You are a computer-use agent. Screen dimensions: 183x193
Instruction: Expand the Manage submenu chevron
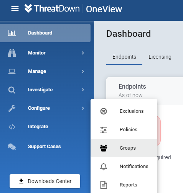click(83, 71)
